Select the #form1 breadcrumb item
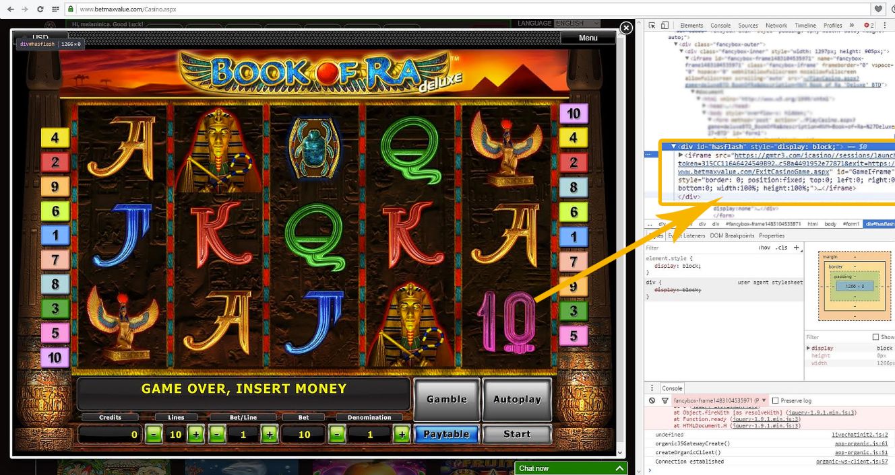 pos(850,223)
